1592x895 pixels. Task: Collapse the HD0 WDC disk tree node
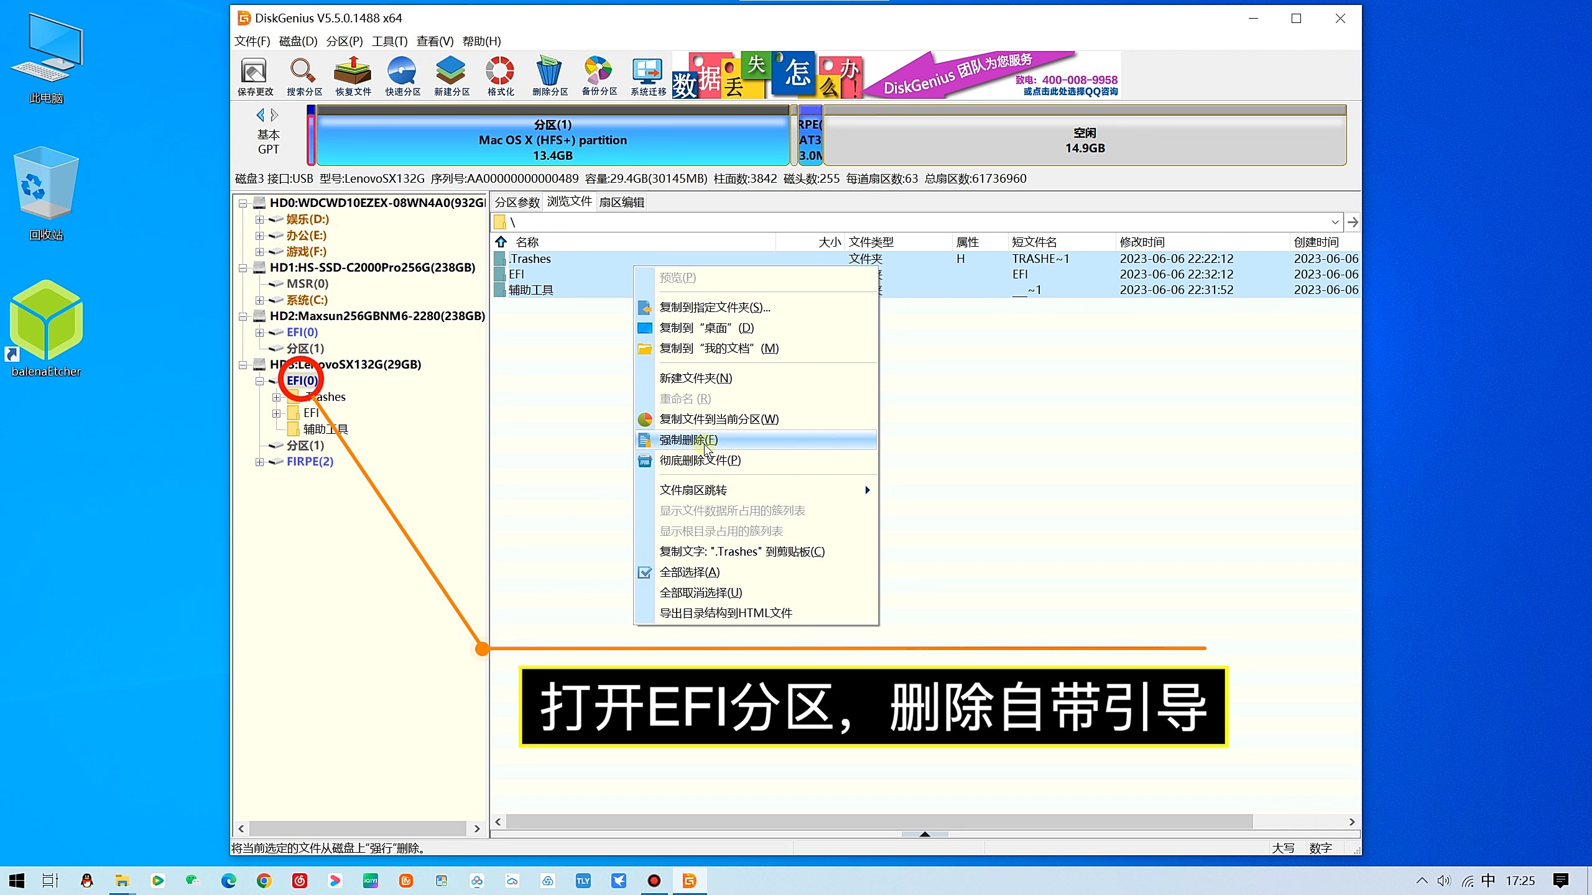pos(243,203)
